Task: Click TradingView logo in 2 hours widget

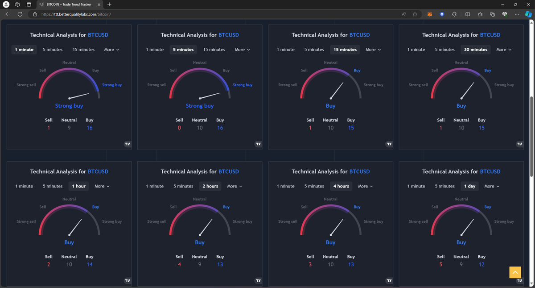Action: point(258,280)
